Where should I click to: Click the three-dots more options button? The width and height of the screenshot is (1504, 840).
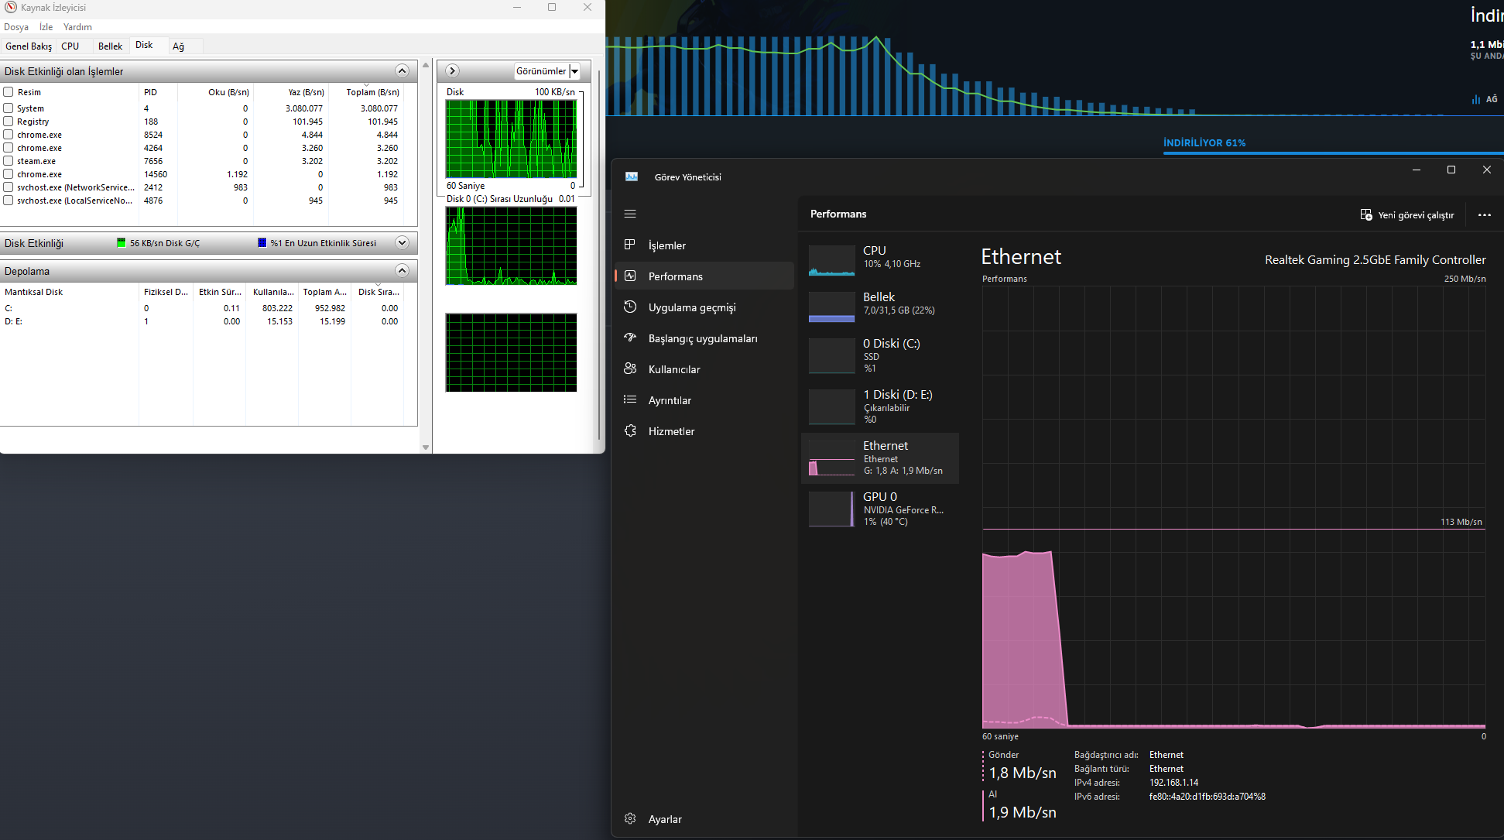[1484, 215]
